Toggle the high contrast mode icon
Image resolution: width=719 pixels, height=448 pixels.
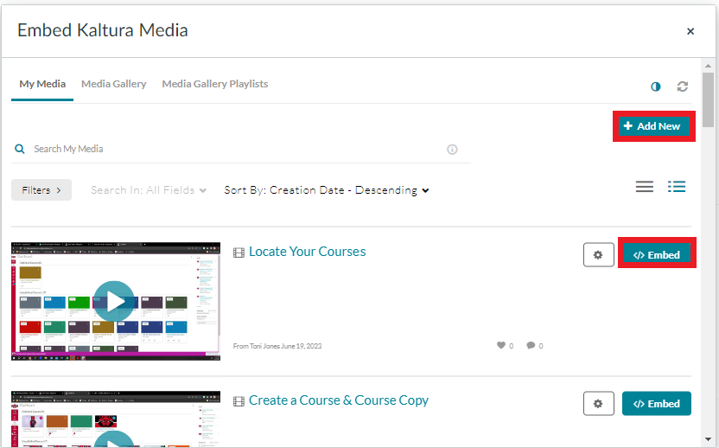[x=656, y=86]
